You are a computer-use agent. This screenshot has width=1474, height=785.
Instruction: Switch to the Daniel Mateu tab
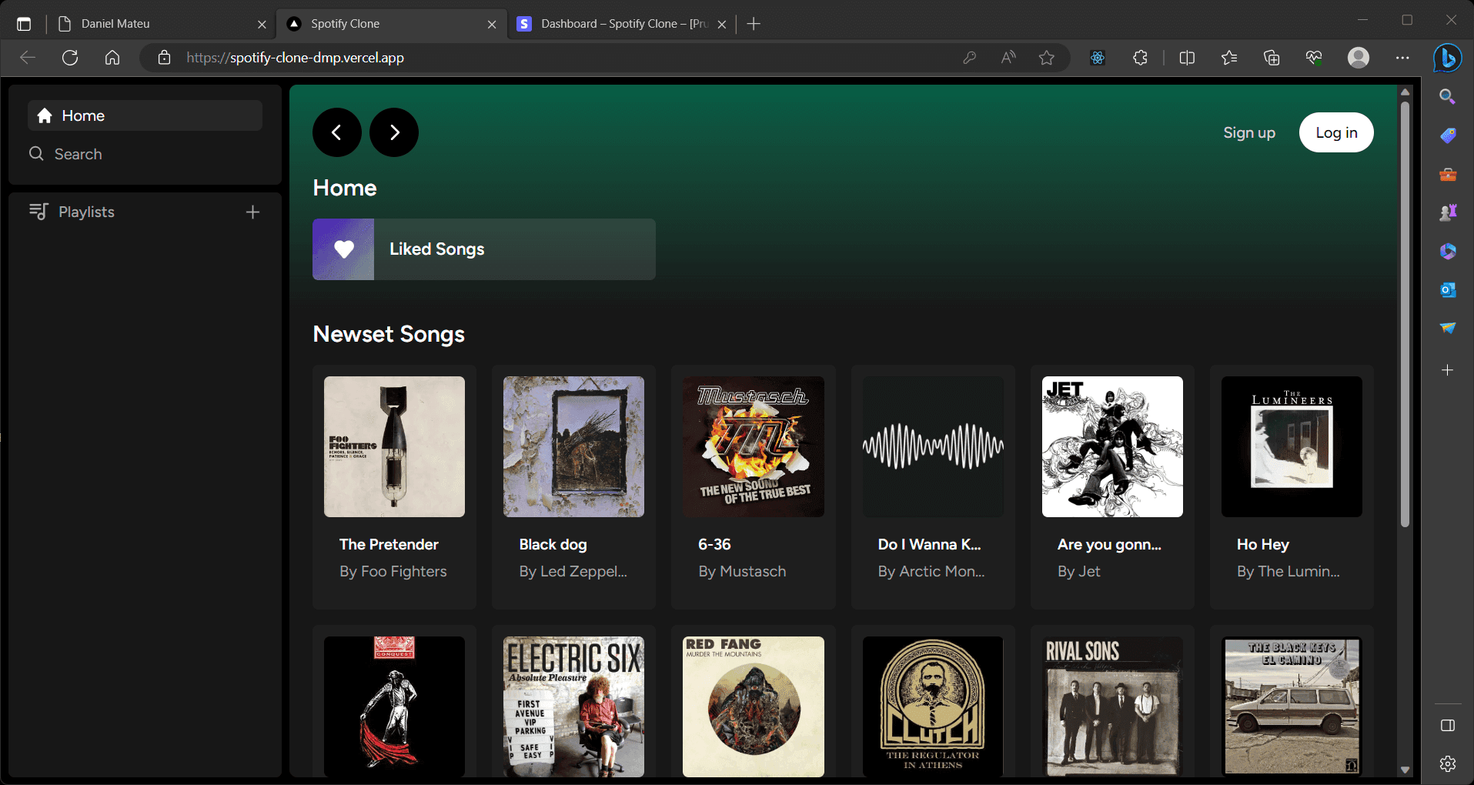(x=162, y=24)
